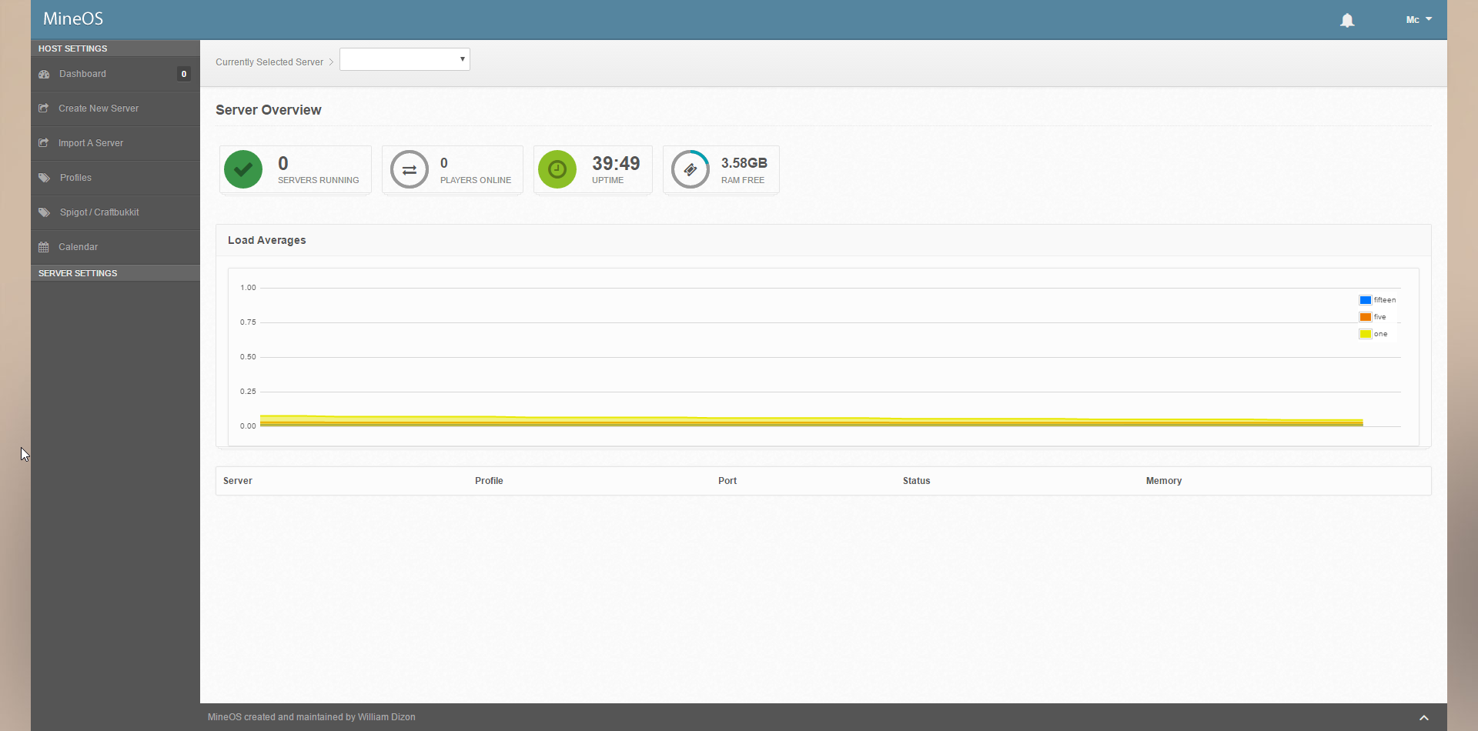
Task: Click the green checkmark servers running icon
Action: click(x=243, y=169)
